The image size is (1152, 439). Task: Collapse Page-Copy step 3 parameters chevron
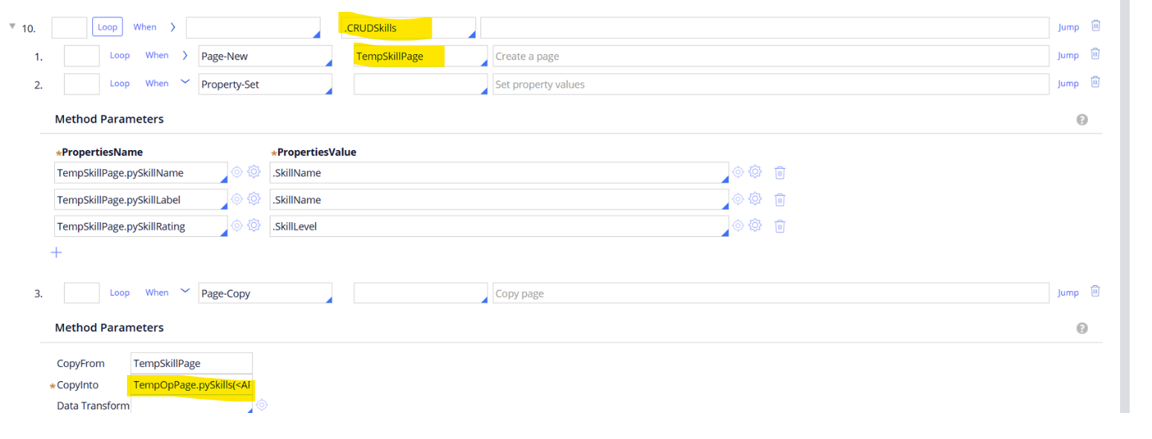click(185, 292)
